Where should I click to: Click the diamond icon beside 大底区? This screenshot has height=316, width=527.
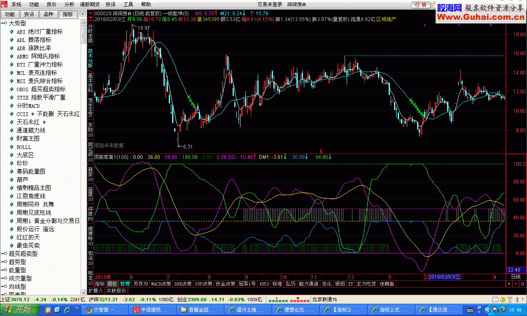[x=12, y=155]
